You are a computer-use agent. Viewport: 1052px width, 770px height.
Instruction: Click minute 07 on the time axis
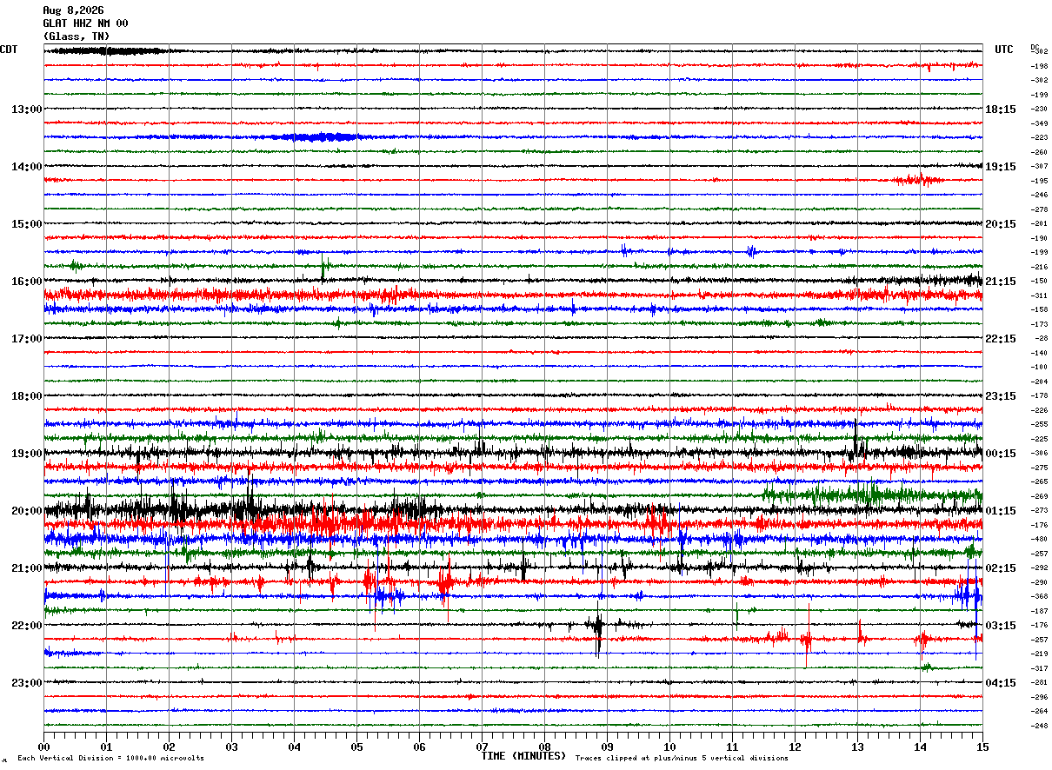click(482, 747)
